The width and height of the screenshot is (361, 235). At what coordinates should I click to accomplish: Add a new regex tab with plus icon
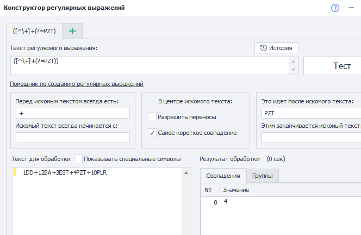[x=72, y=31]
